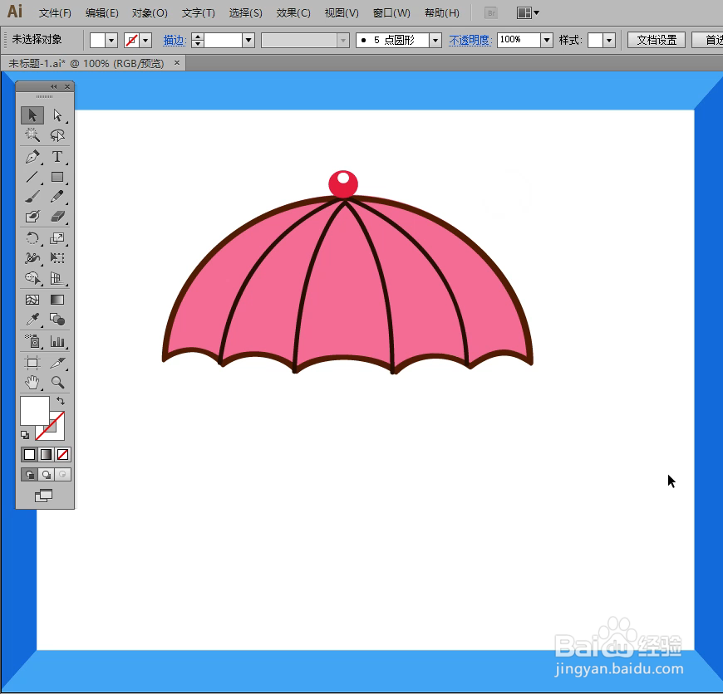
Task: Open the style dropdown in control bar
Action: pyautogui.click(x=608, y=39)
